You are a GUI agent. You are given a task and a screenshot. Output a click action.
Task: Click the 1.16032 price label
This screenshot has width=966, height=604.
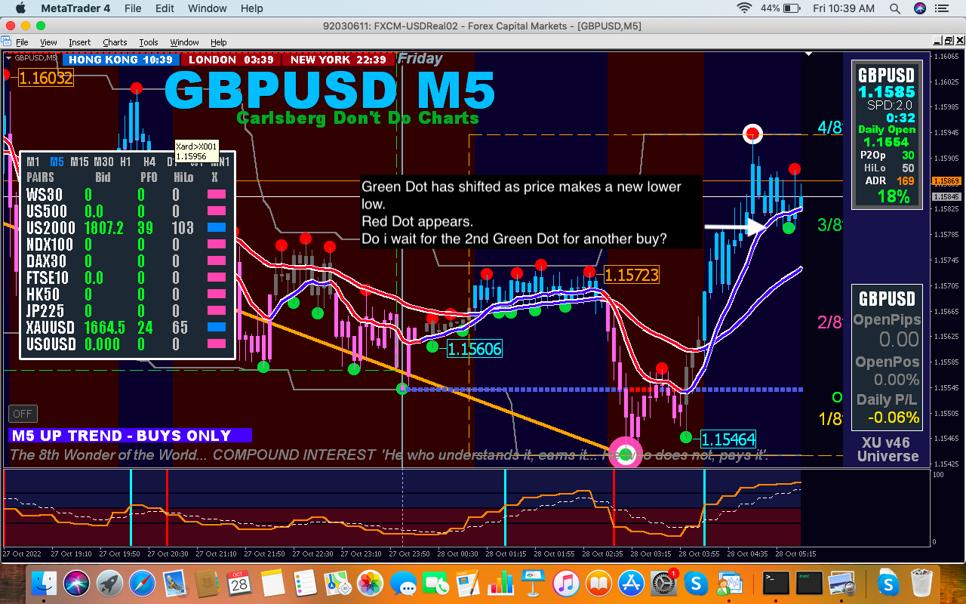point(45,78)
